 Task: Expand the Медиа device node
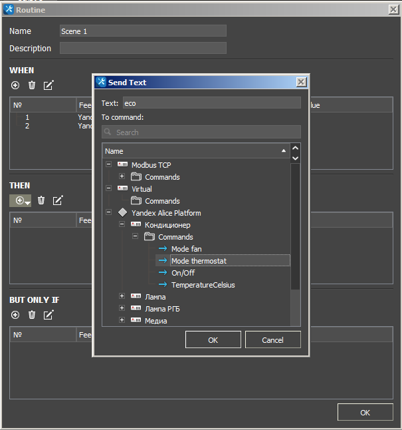(122, 321)
